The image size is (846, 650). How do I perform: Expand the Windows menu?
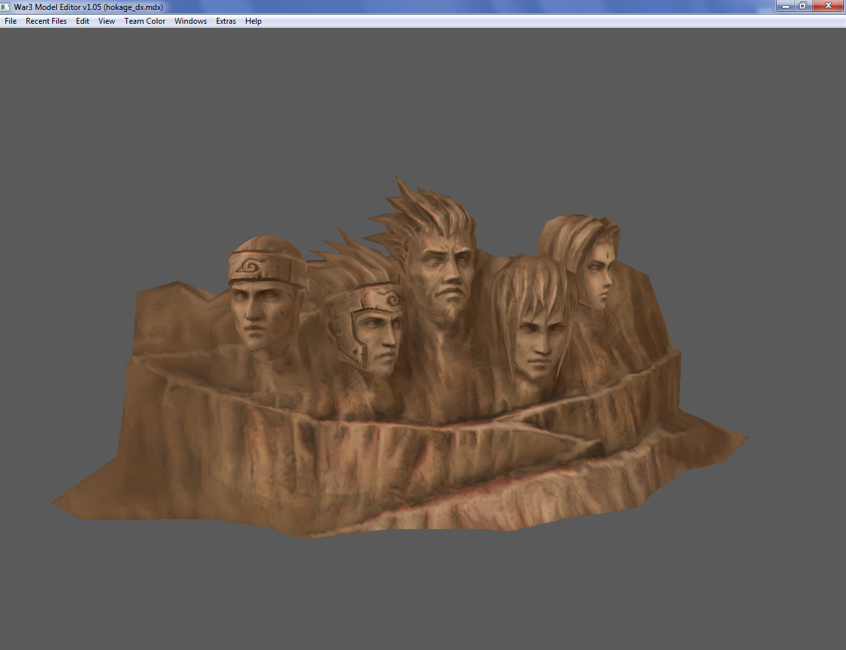(190, 21)
